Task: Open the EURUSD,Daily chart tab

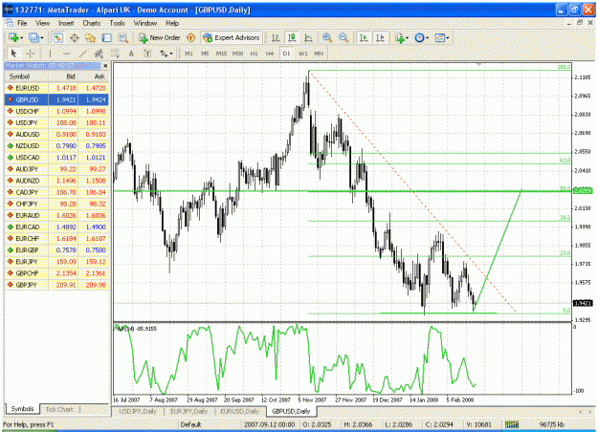Action: (240, 411)
